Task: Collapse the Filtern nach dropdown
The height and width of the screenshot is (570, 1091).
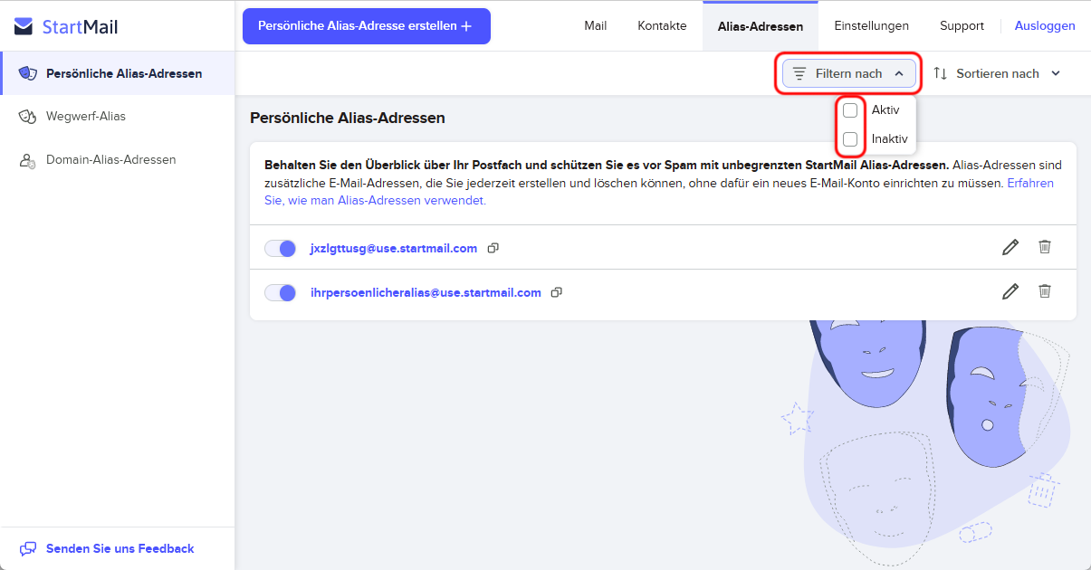Action: click(x=848, y=73)
